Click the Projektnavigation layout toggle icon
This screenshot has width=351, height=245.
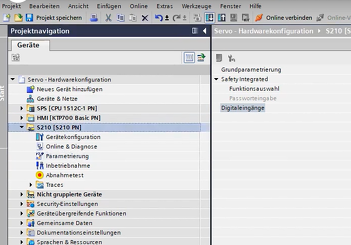(195, 31)
